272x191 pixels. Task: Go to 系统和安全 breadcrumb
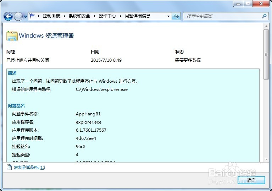point(79,16)
